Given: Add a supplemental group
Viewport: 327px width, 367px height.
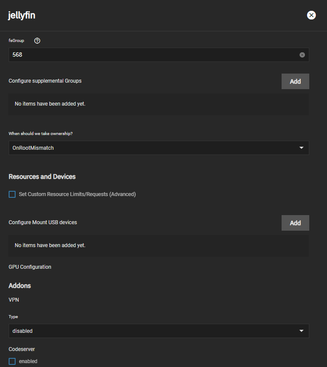Looking at the screenshot, I should pos(295,81).
